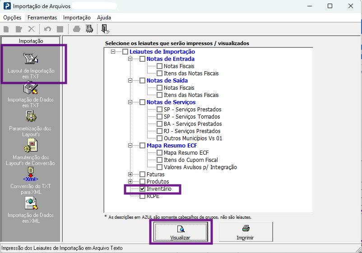The image size is (362, 253).
Task: Check Notas Fiscais under Notas de Entrada
Action: pyautogui.click(x=159, y=66)
